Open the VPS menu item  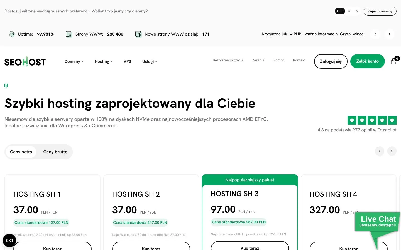(x=127, y=61)
